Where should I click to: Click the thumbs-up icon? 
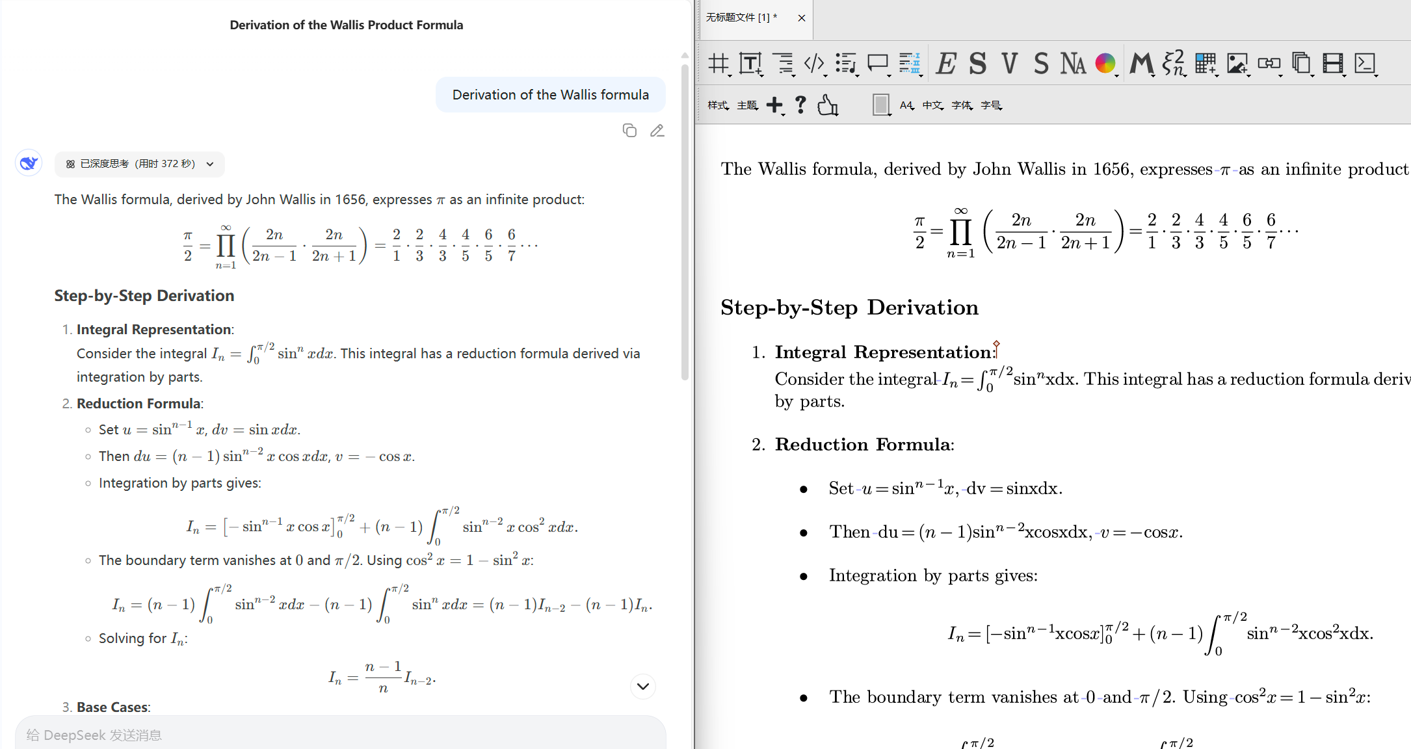tap(828, 105)
